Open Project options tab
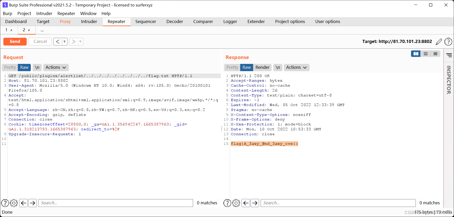Image resolution: width=454 pixels, height=217 pixels. pos(290,21)
